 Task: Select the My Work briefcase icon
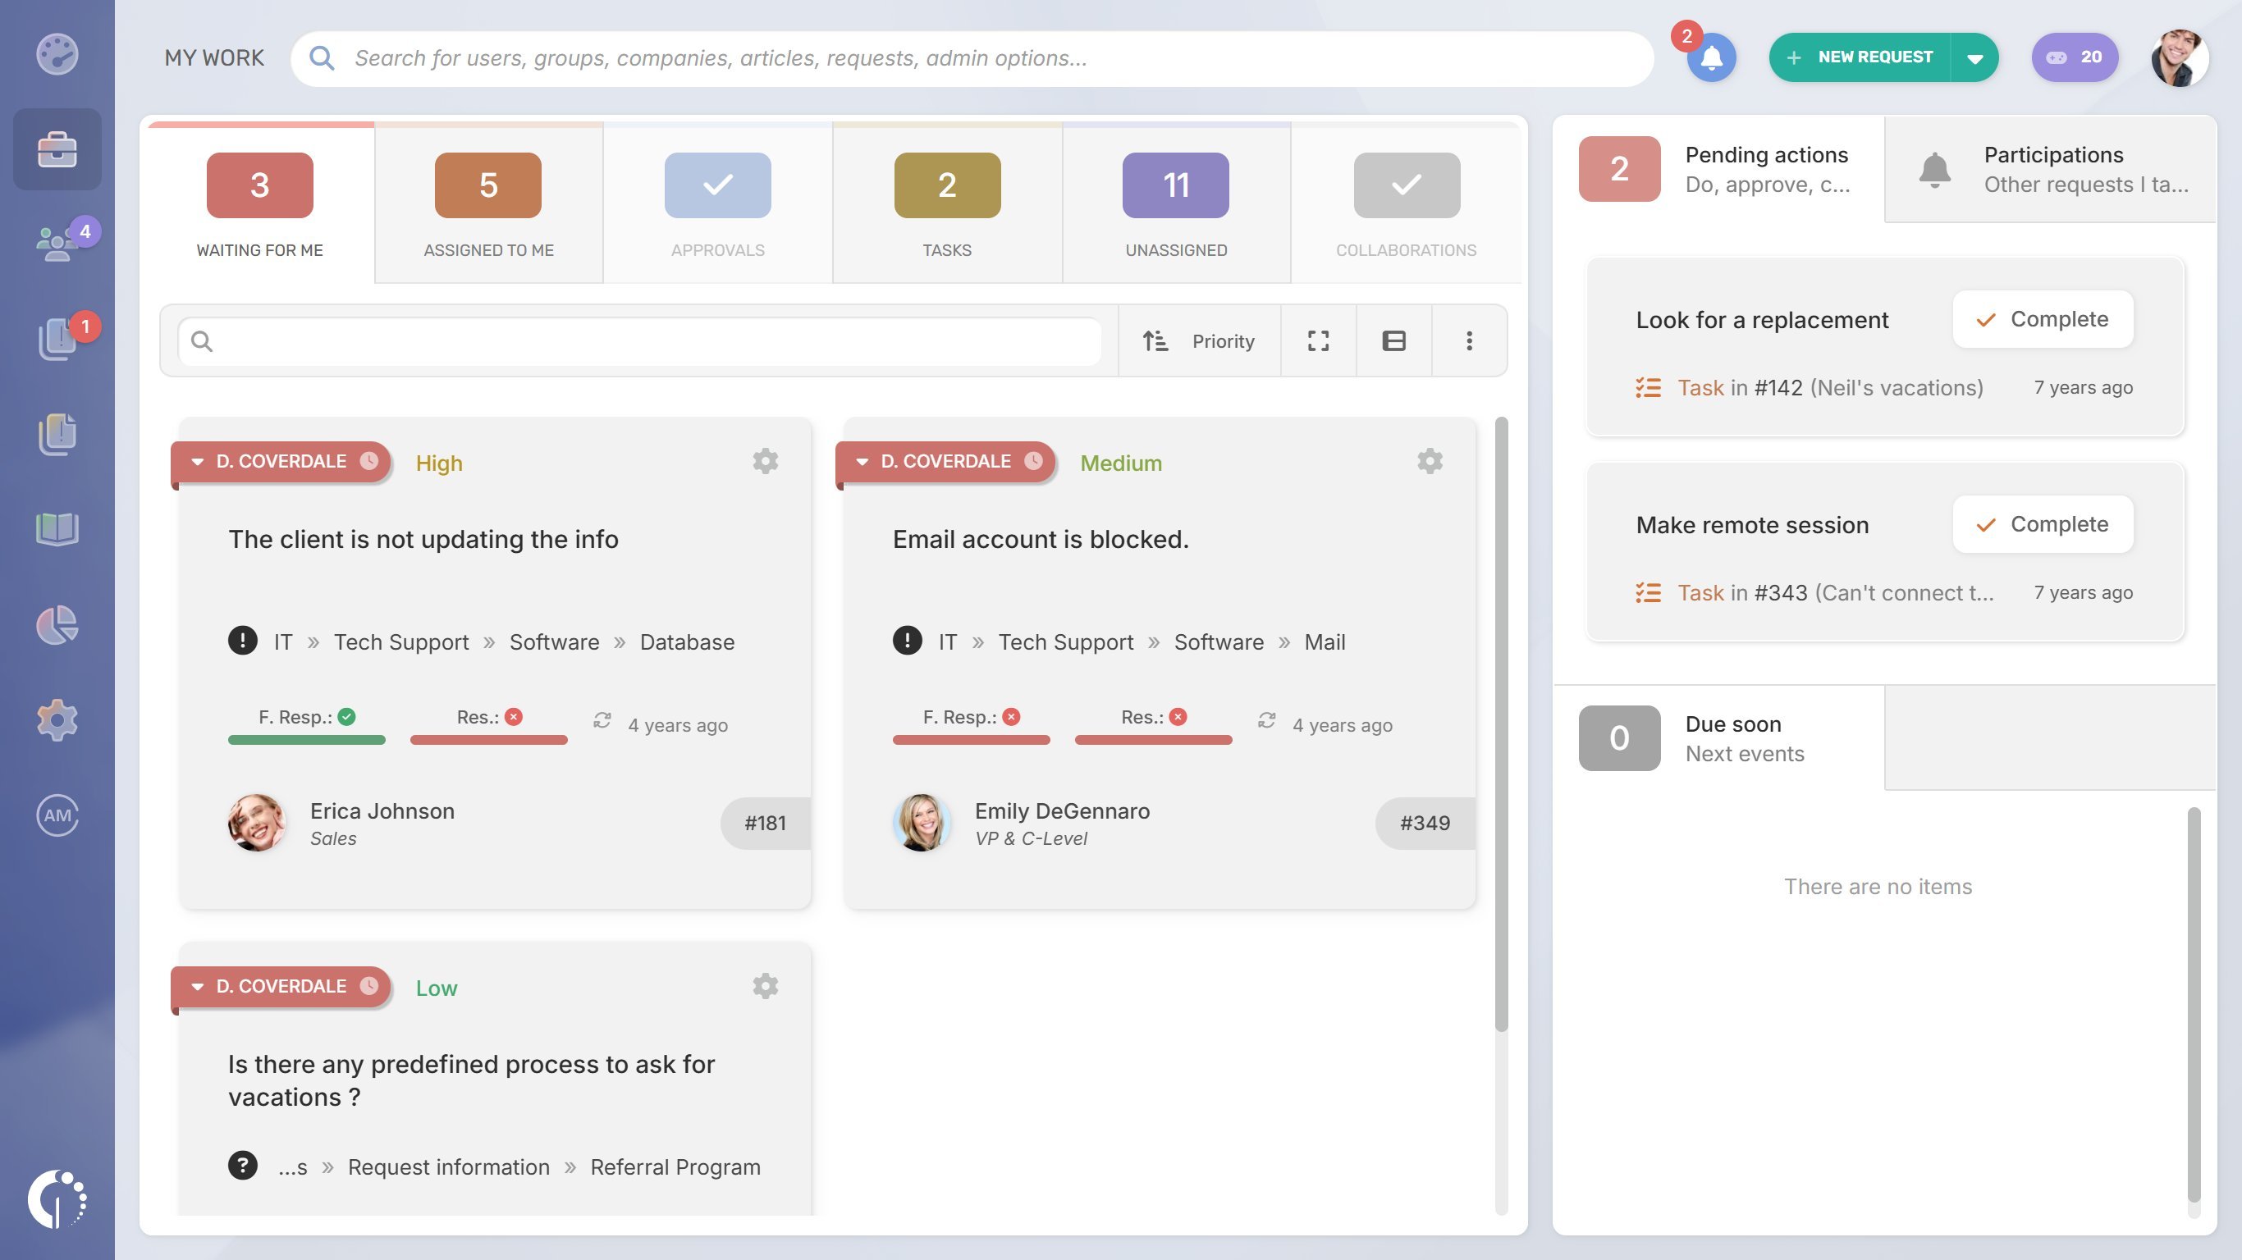[x=57, y=149]
